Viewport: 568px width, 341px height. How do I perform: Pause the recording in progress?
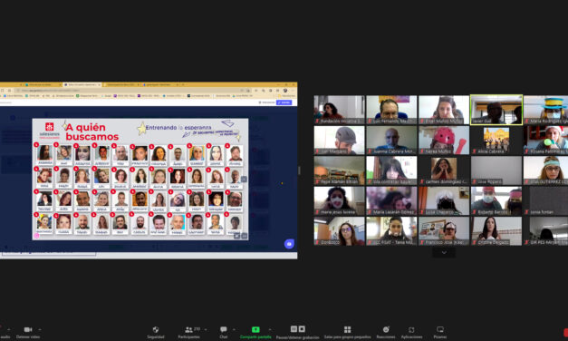click(x=294, y=328)
